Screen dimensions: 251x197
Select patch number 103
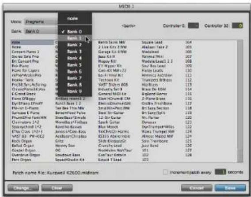tap(145, 160)
